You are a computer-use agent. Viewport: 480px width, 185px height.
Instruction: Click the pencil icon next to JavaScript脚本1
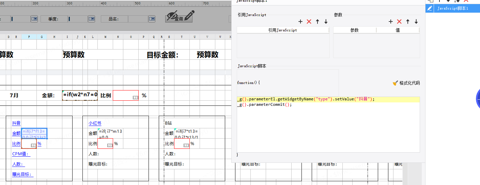[430, 9]
